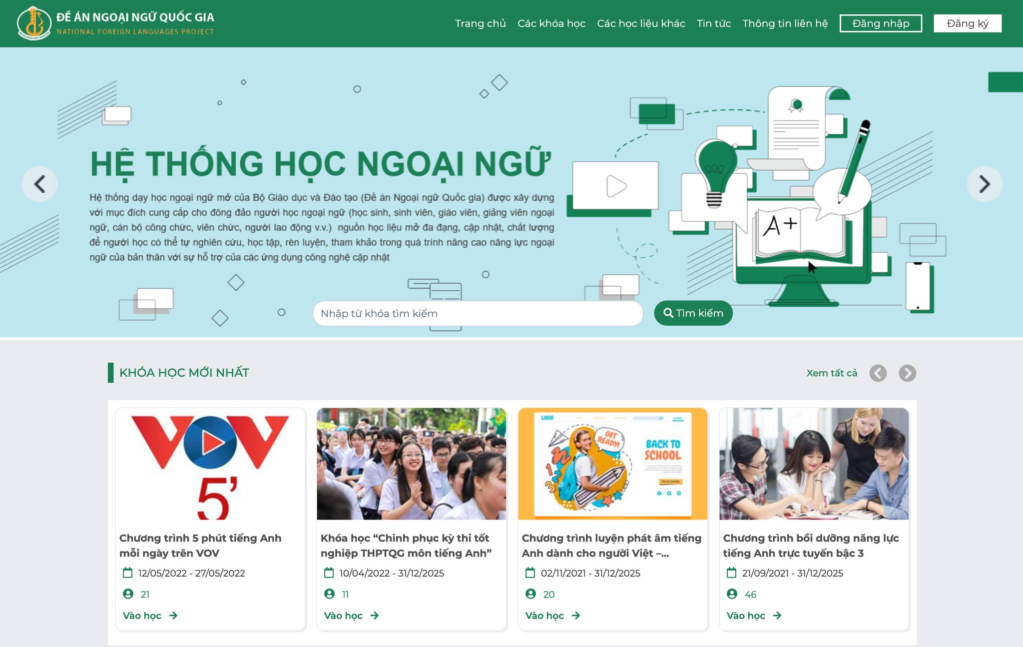Click Vào học on VOV course
Screen dimensions: 1023x647
(x=150, y=616)
